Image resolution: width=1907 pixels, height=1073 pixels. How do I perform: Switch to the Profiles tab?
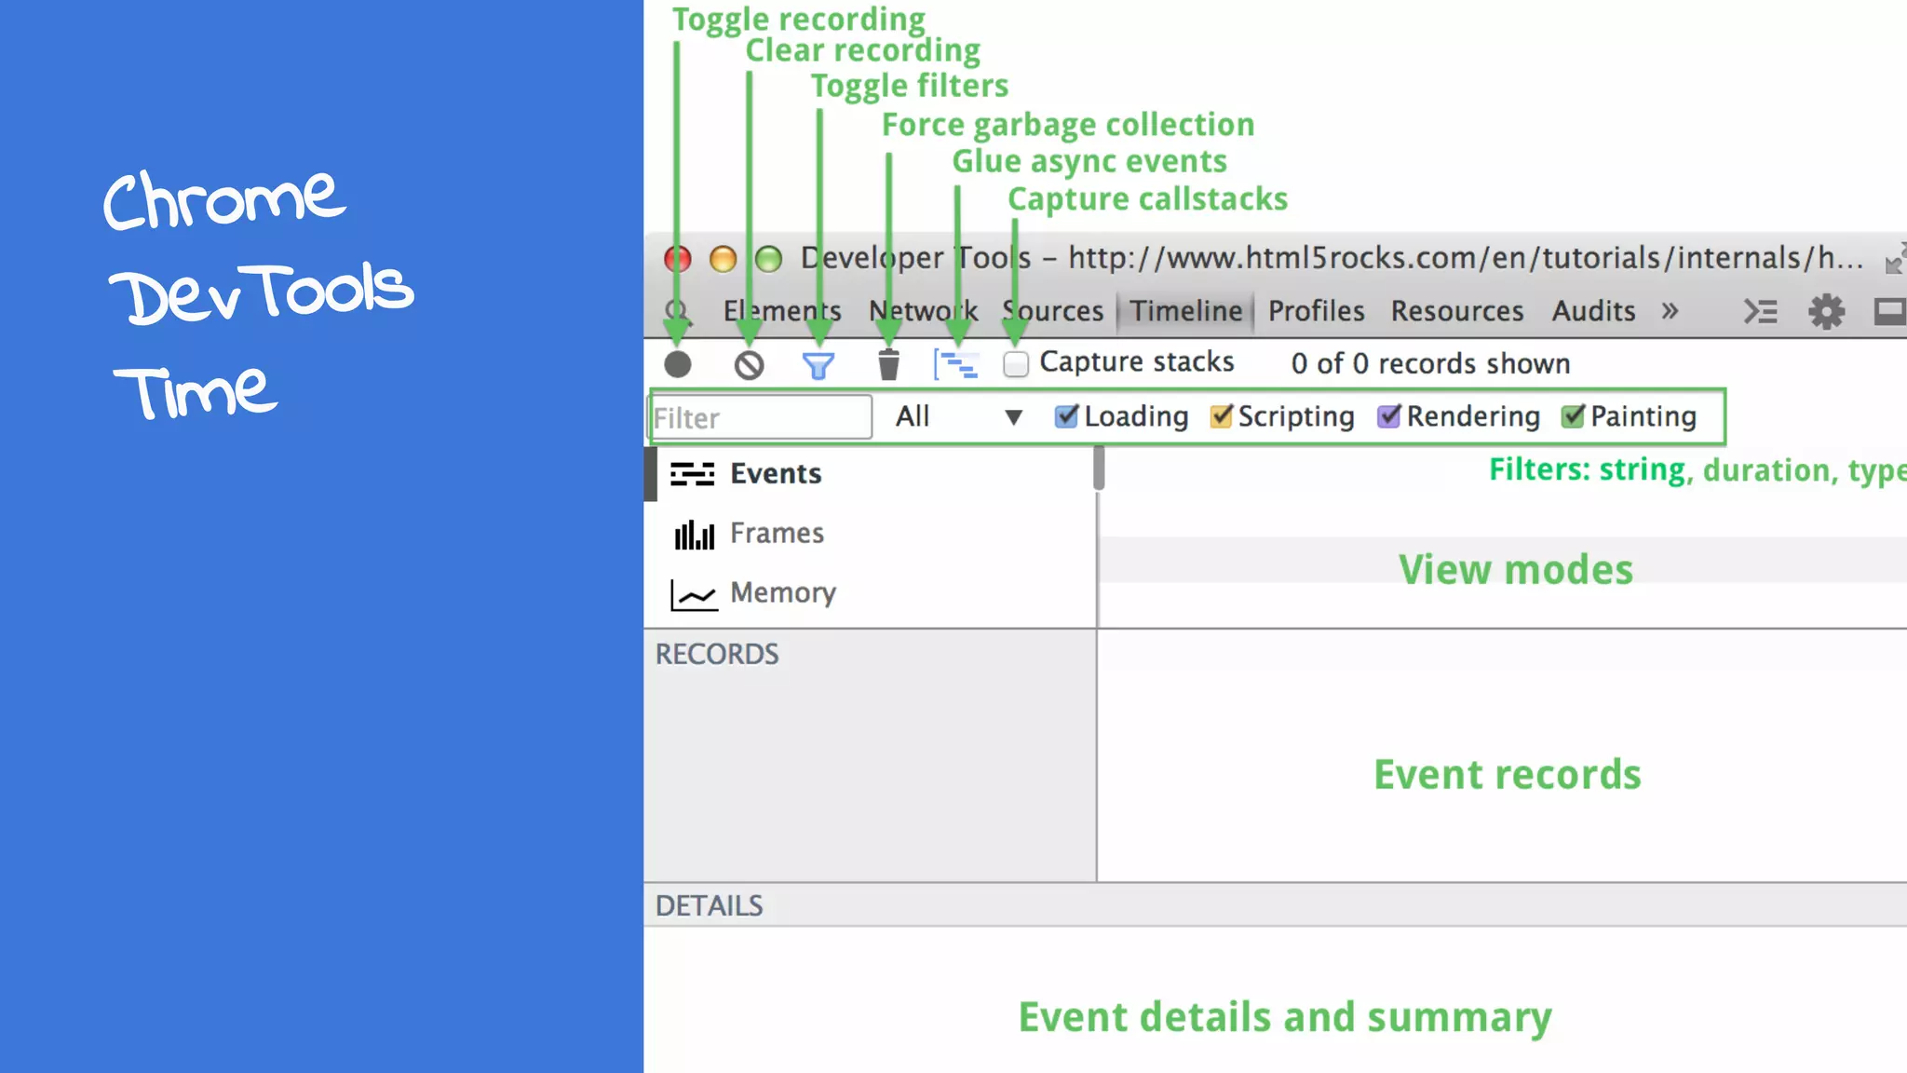click(1316, 311)
